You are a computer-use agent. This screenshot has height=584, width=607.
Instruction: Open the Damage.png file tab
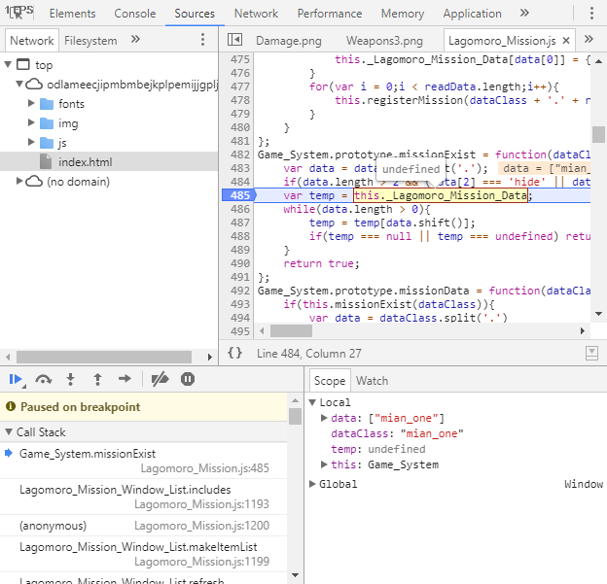288,41
